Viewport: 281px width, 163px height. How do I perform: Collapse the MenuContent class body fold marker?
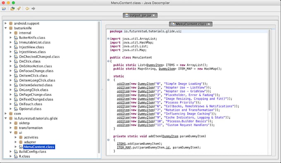[x=108, y=61]
